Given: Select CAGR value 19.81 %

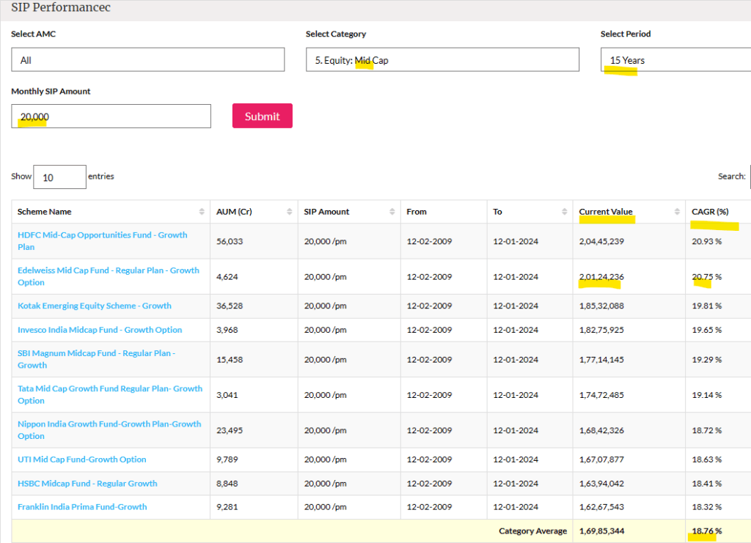Looking at the screenshot, I should point(706,306).
